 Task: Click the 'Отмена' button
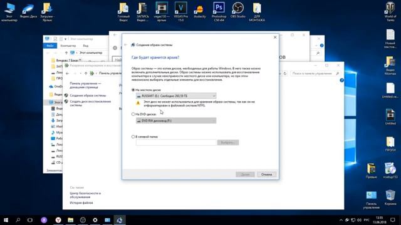[x=266, y=174]
